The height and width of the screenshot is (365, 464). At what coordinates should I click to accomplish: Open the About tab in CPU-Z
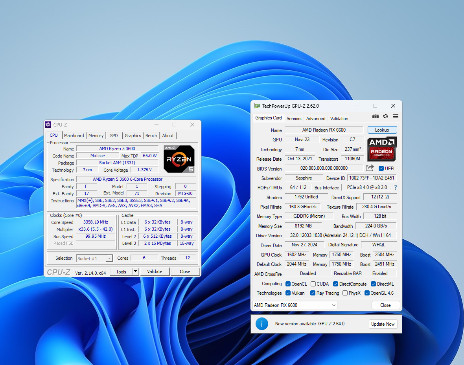pos(168,136)
